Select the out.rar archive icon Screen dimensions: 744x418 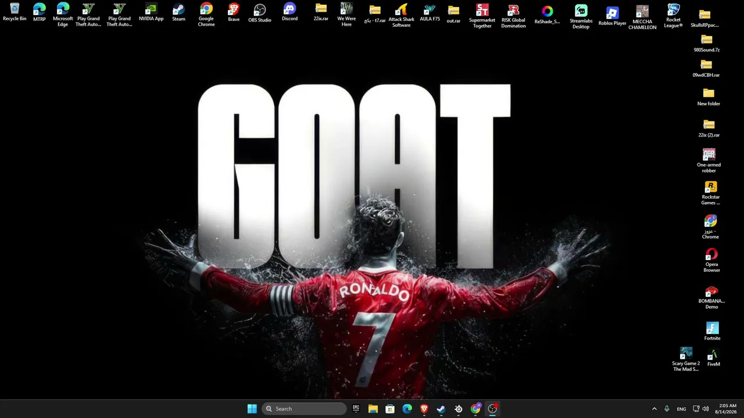[x=453, y=14]
